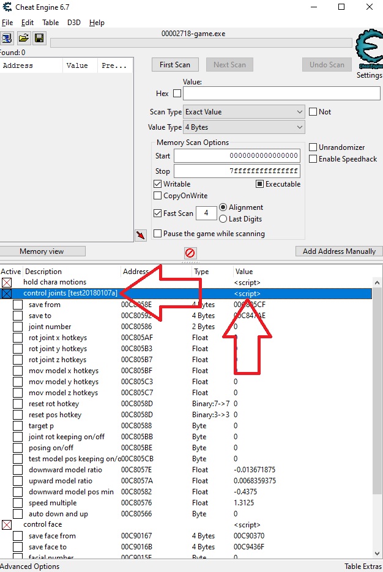Toggle the Hex checkbox
The width and height of the screenshot is (383, 572).
point(177,94)
